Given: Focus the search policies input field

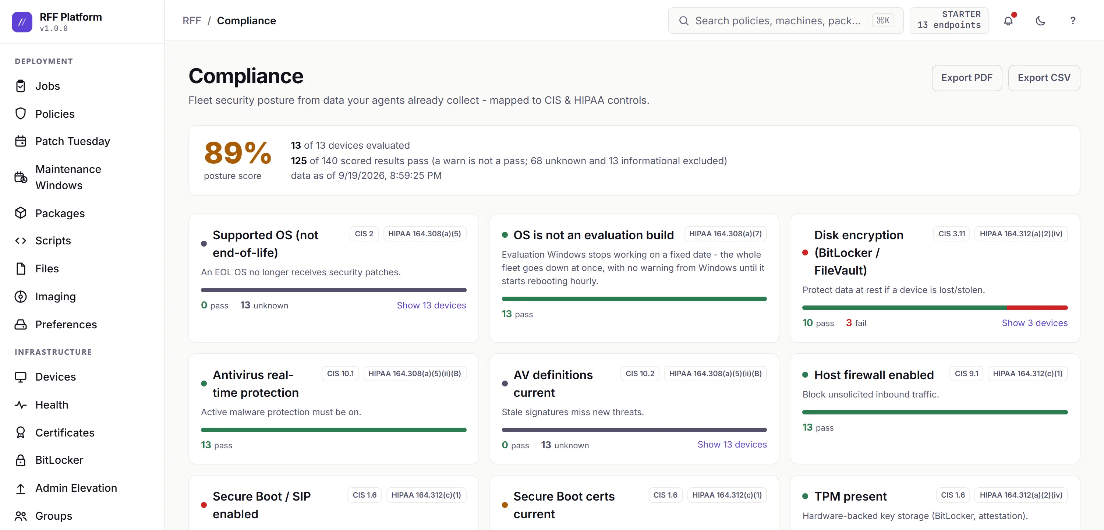Looking at the screenshot, I should tap(786, 21).
